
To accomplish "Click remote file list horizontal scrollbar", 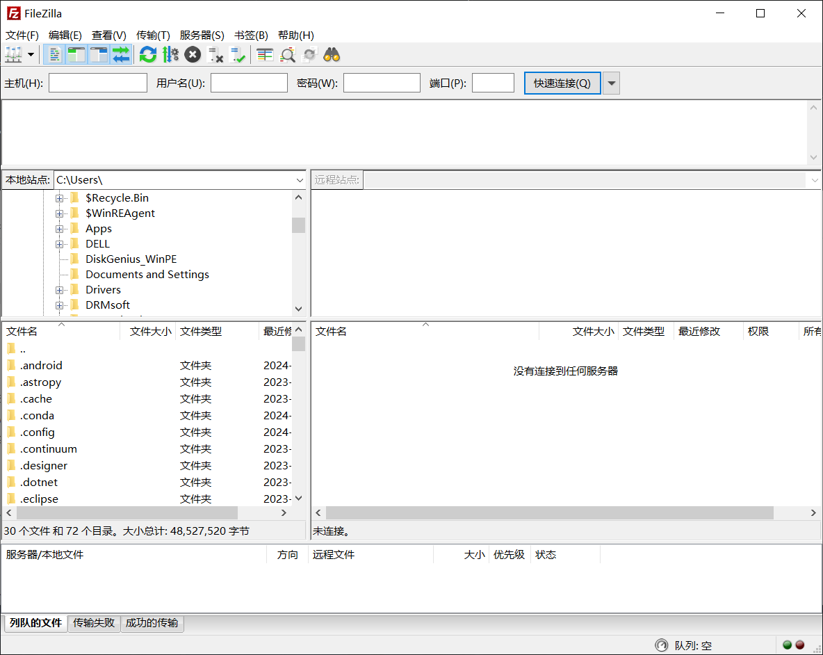I will 550,512.
